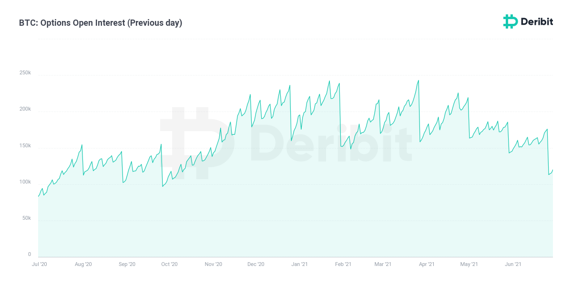572x286 pixels.
Task: Select the Aug '20 x-axis label
Action: pyautogui.click(x=83, y=264)
